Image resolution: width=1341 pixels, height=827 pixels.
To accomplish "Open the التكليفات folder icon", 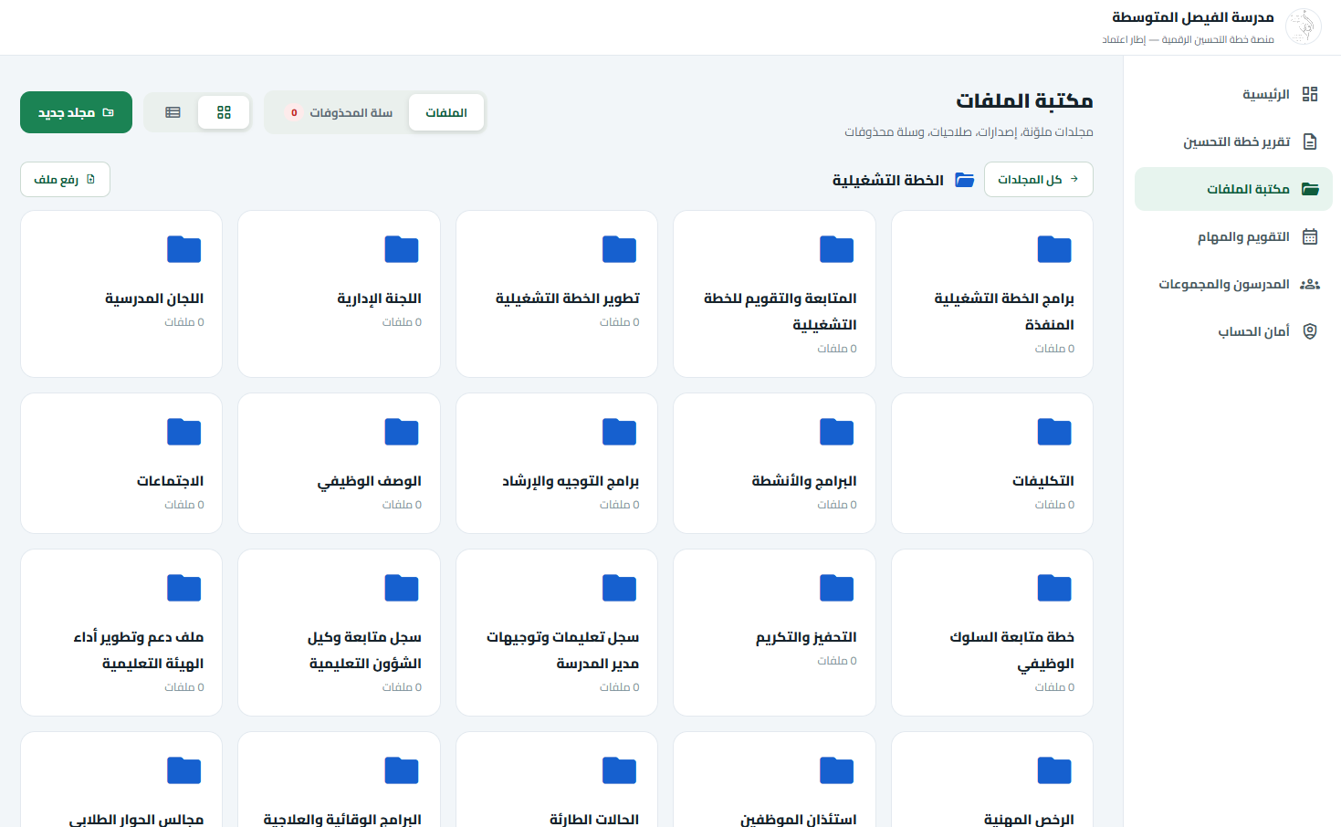I will click(1054, 432).
